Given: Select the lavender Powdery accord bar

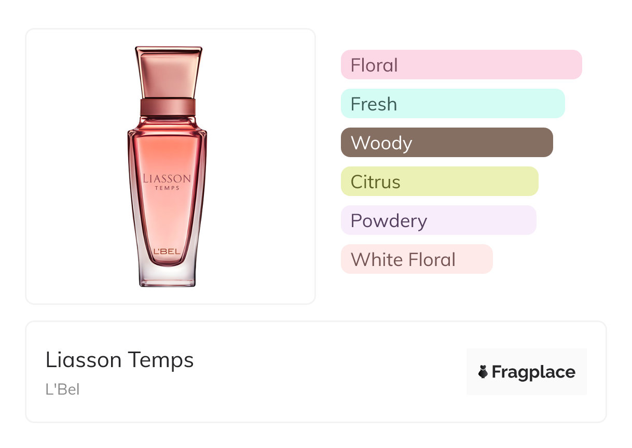Looking at the screenshot, I should pos(438,220).
